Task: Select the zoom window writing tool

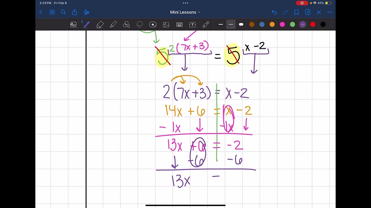Action: (x=74, y=25)
